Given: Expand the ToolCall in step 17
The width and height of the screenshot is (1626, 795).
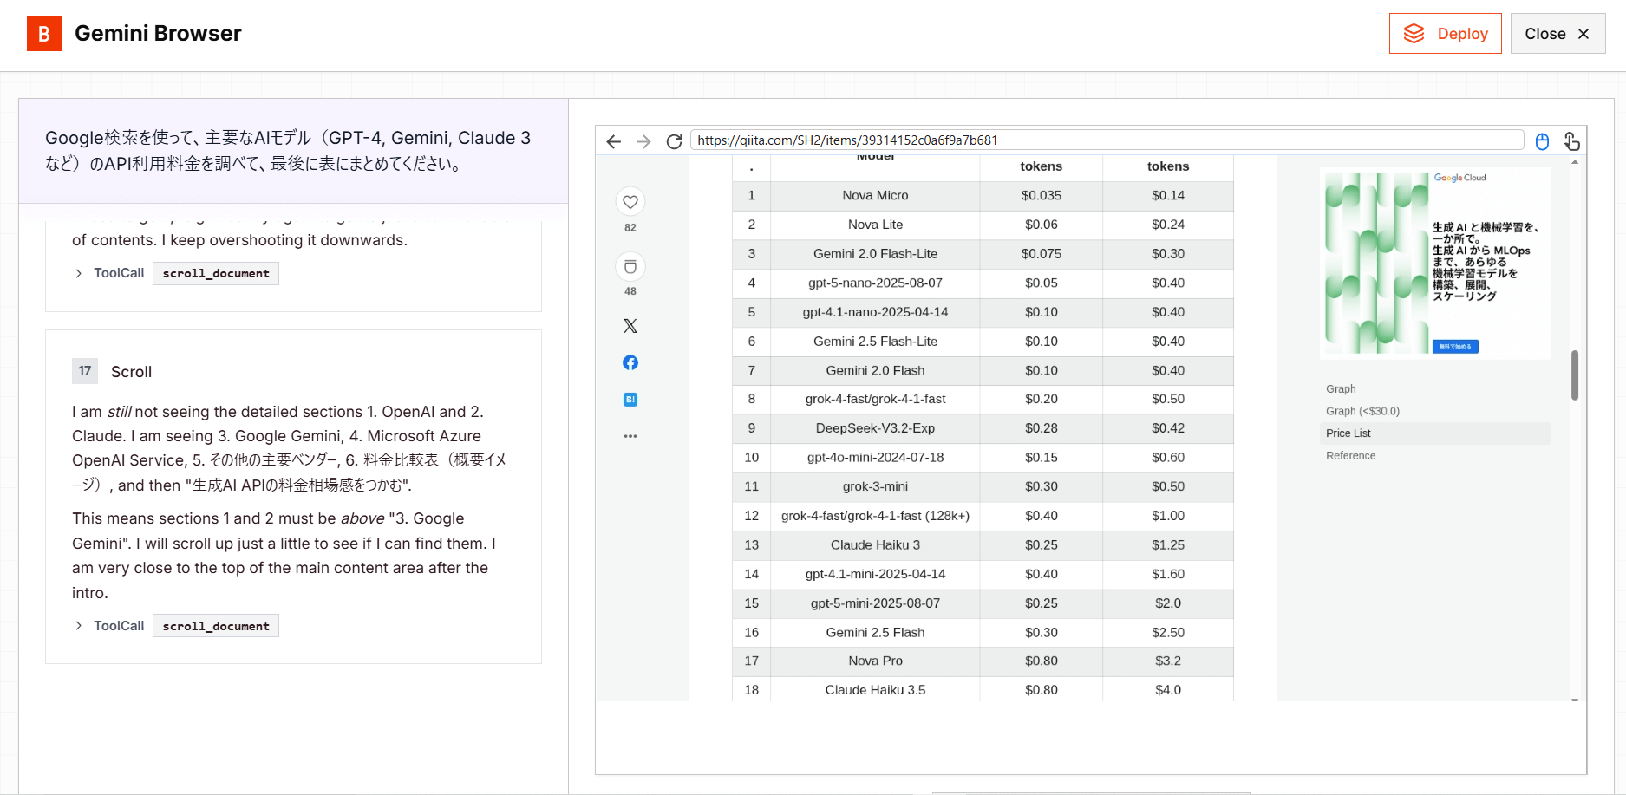Looking at the screenshot, I should [x=79, y=626].
